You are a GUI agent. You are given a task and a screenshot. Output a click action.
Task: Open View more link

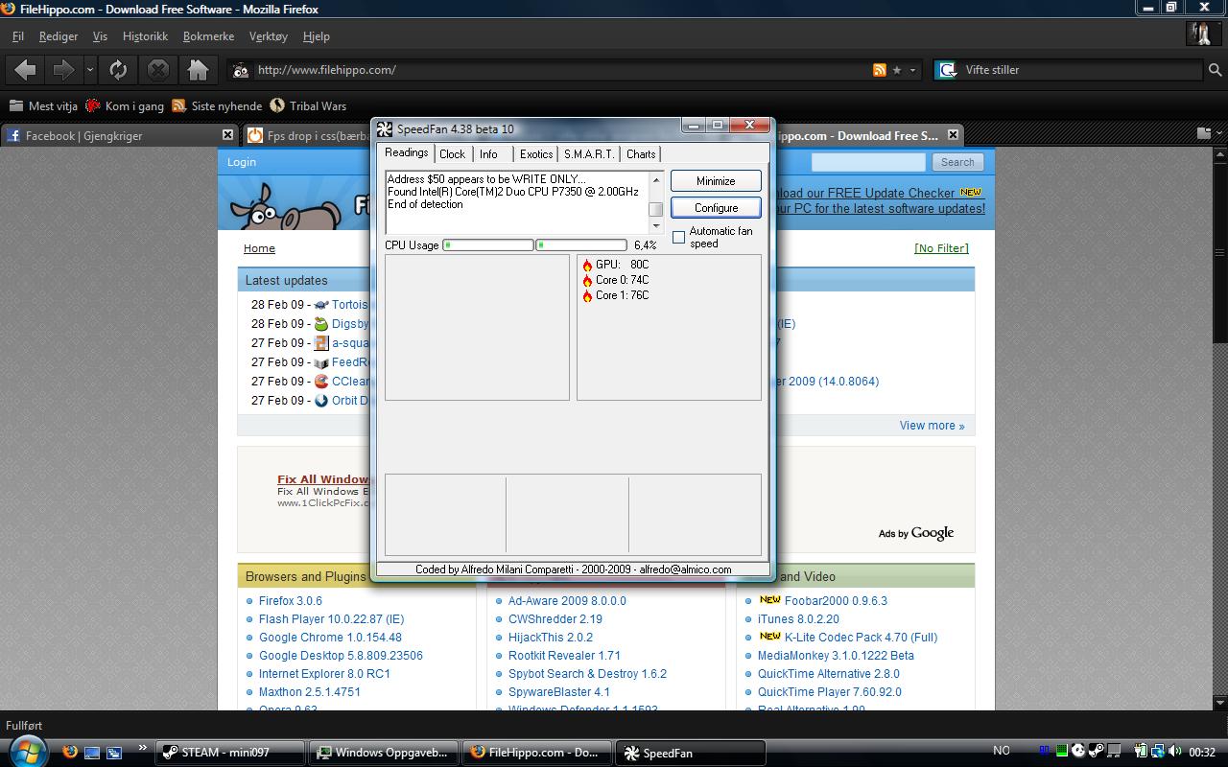point(932,426)
